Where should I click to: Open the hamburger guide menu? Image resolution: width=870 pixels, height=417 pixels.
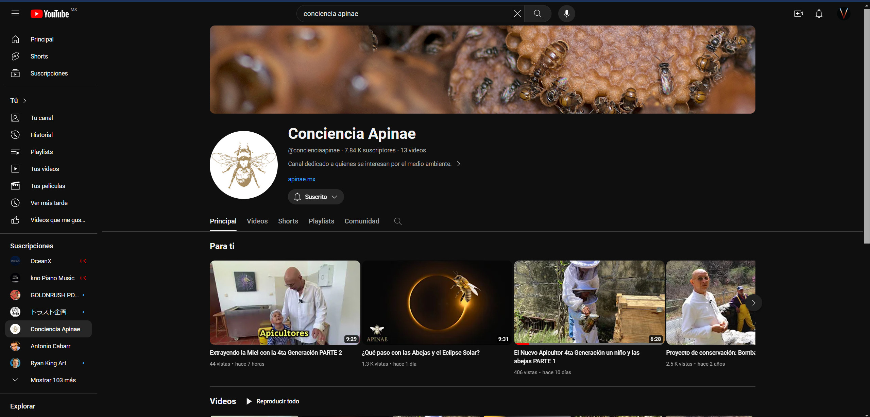[x=15, y=14]
